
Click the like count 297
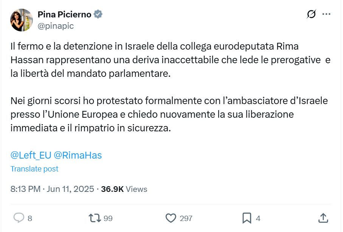(186, 218)
